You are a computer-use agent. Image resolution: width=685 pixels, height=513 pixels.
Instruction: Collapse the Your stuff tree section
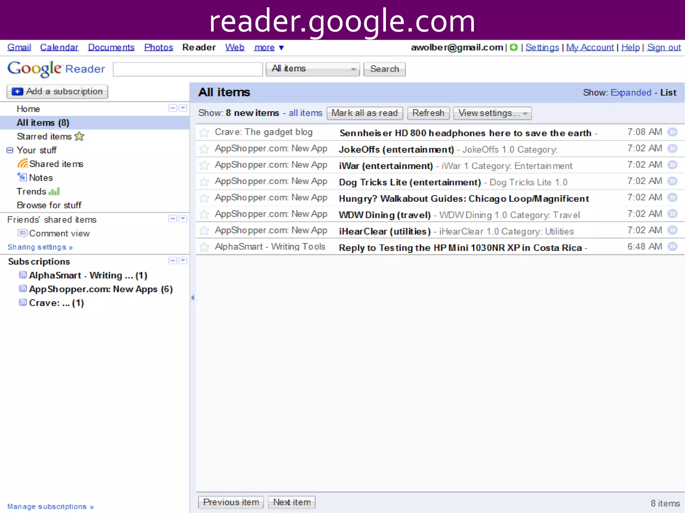coord(10,150)
